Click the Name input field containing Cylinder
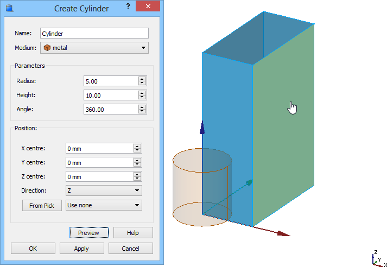 click(94, 33)
